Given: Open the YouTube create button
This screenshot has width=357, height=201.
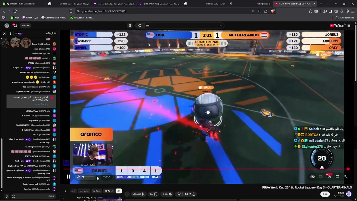Looking at the screenshot, I should click(26, 26).
